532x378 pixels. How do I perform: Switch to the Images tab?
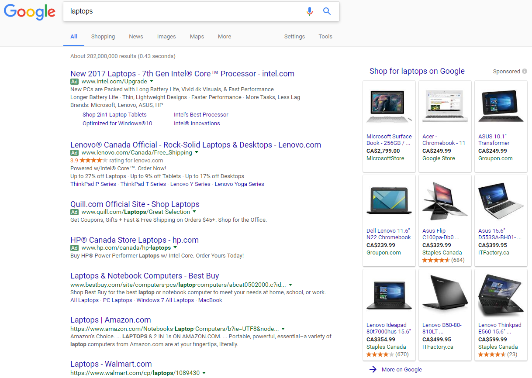(x=166, y=37)
